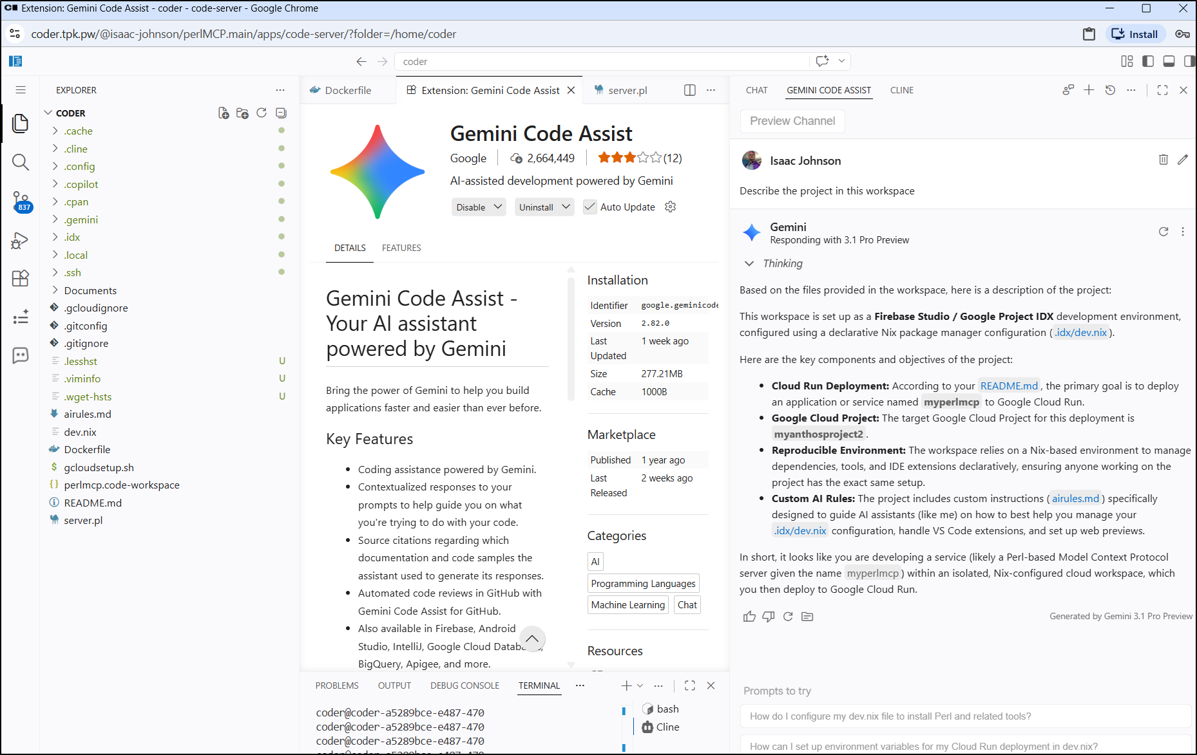This screenshot has height=755, width=1197.
Task: Edit Isaac Johnson's prompt message
Action: [x=1183, y=160]
